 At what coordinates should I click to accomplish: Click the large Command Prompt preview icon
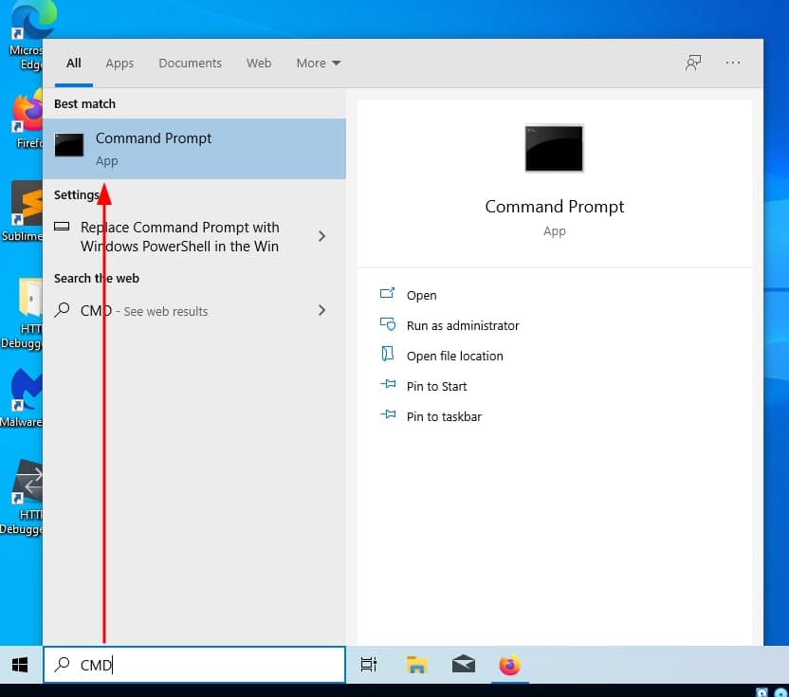(554, 148)
